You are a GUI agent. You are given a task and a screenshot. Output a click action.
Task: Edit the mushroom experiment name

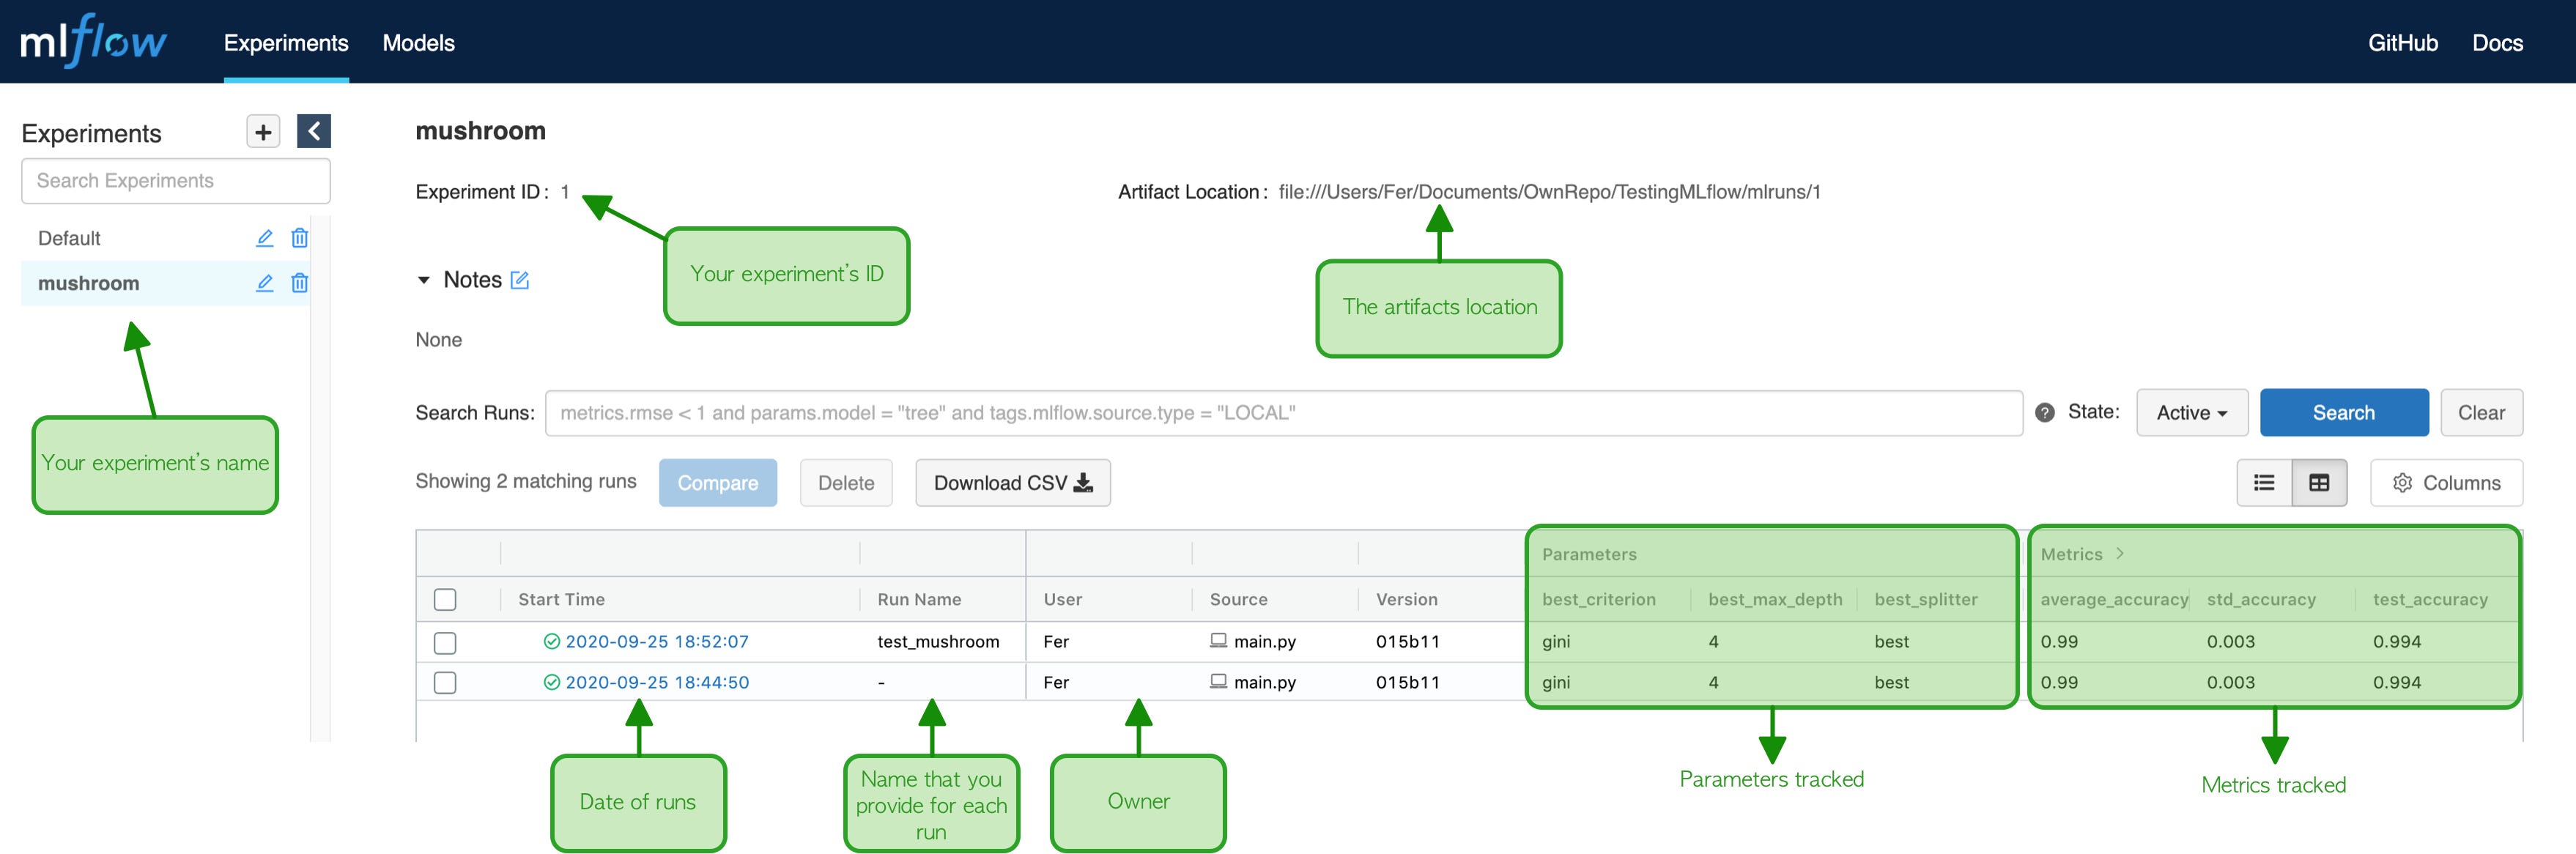point(263,283)
